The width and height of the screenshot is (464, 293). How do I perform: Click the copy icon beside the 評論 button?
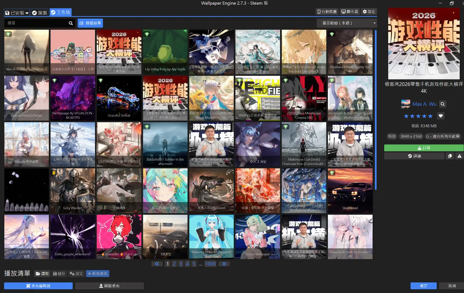(450, 156)
